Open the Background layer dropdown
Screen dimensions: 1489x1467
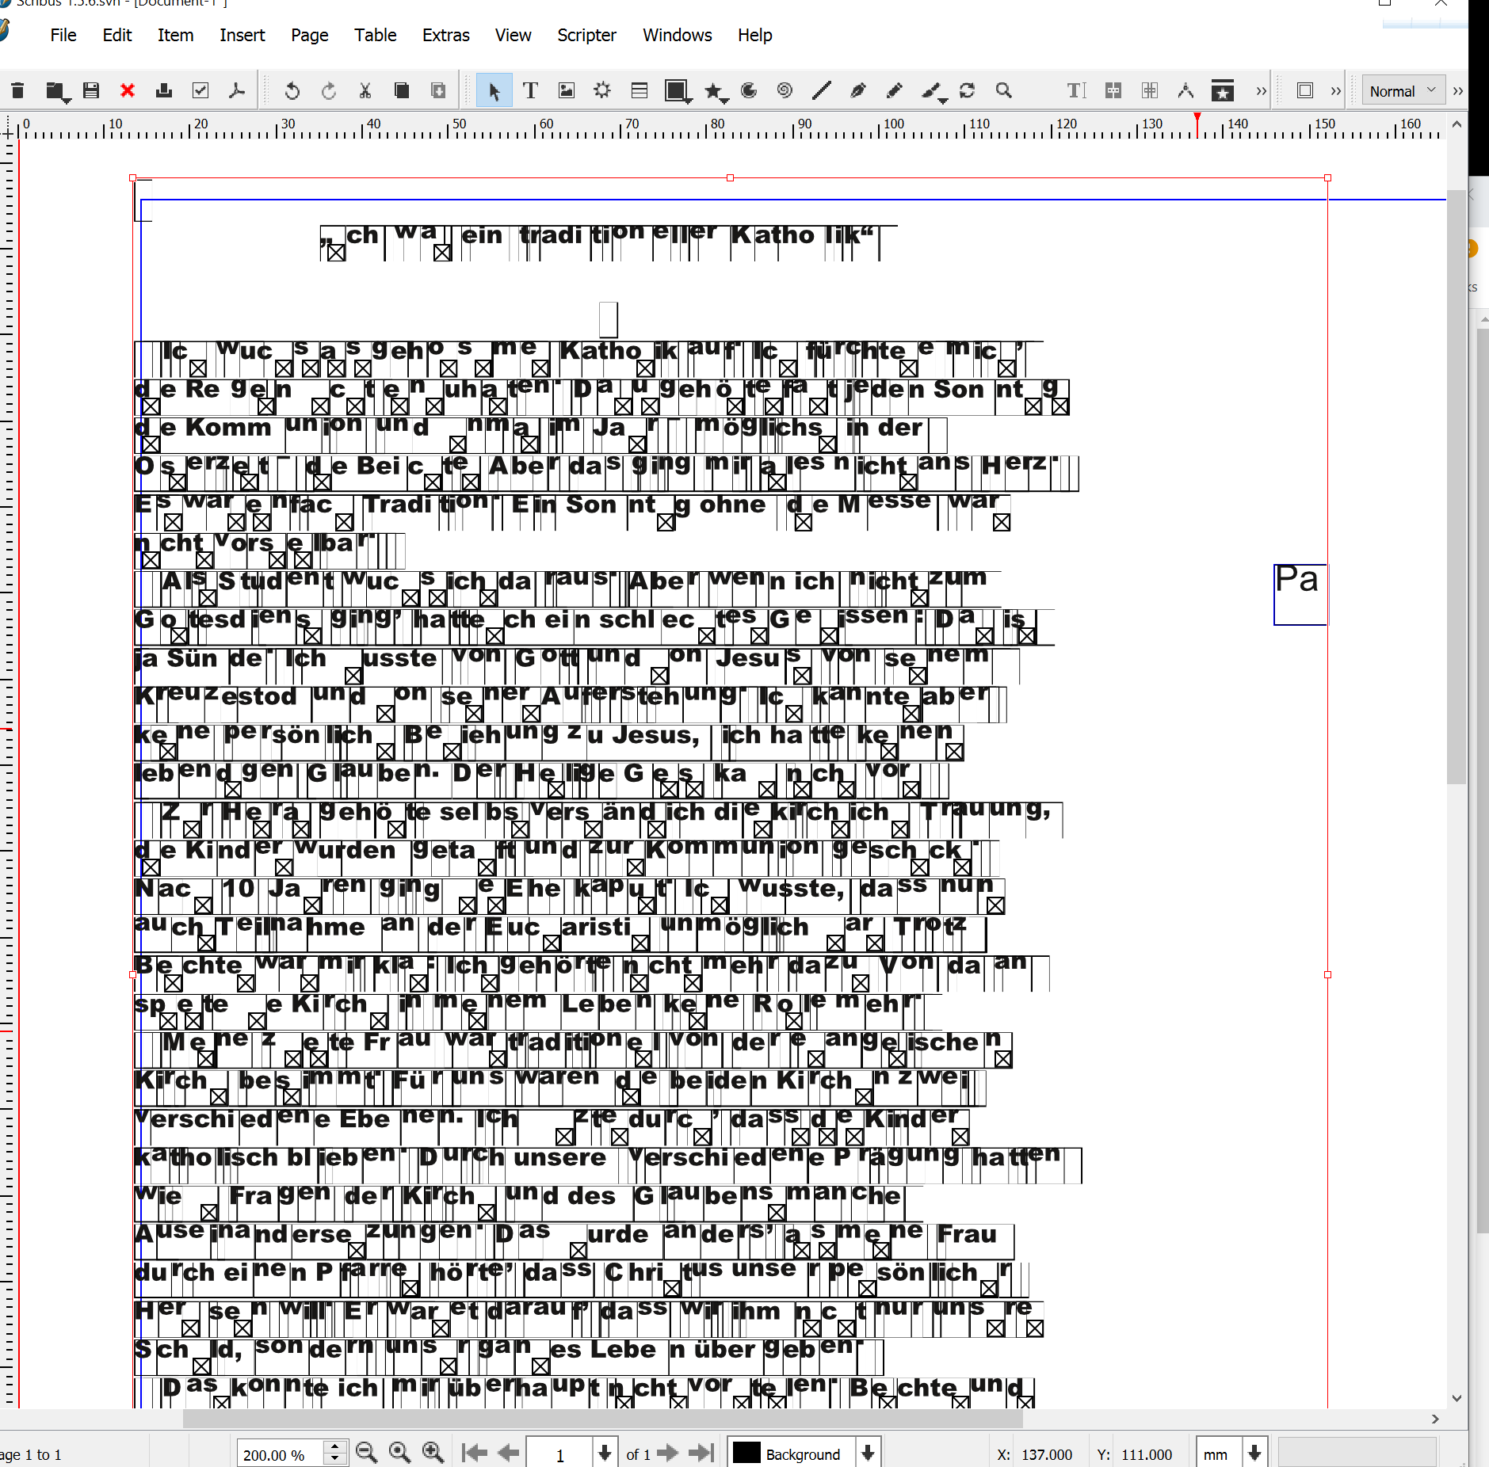pyautogui.click(x=868, y=1453)
